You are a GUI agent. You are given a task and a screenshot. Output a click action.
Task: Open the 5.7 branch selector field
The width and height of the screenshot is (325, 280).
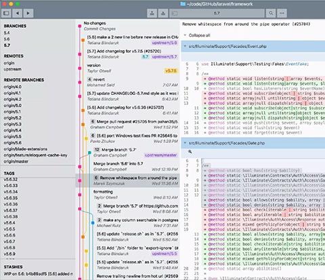pyautogui.click(x=217, y=13)
